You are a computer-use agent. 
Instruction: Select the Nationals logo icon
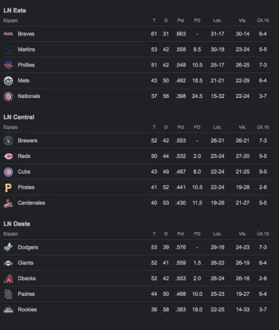[8, 96]
